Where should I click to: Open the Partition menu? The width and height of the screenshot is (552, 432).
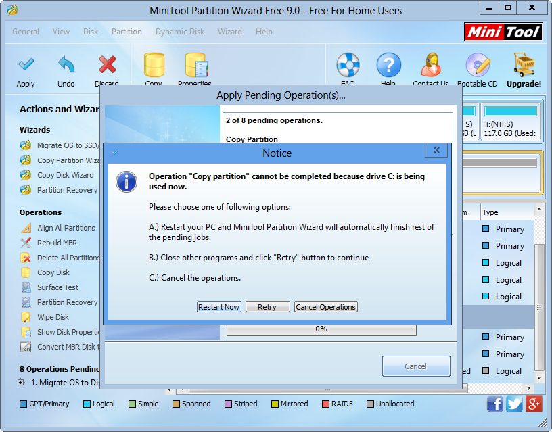(x=127, y=32)
